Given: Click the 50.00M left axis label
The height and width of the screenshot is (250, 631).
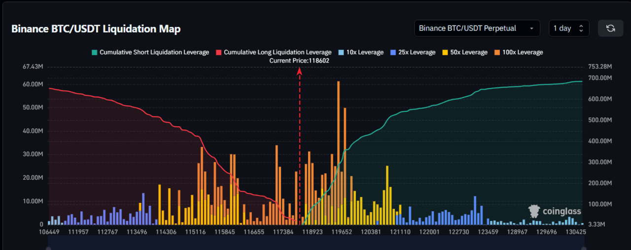Looking at the screenshot, I should point(33,108).
